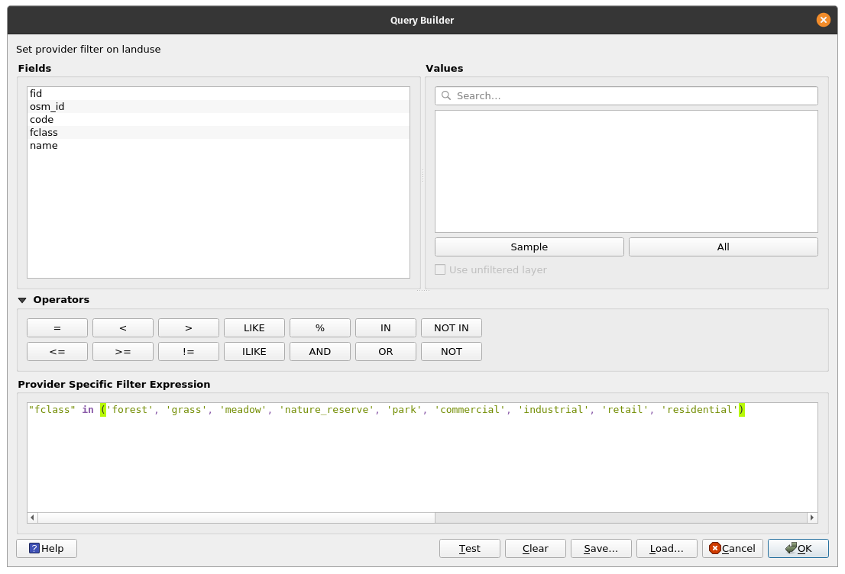
Task: Confirm with the OK checkmark button
Action: click(798, 548)
